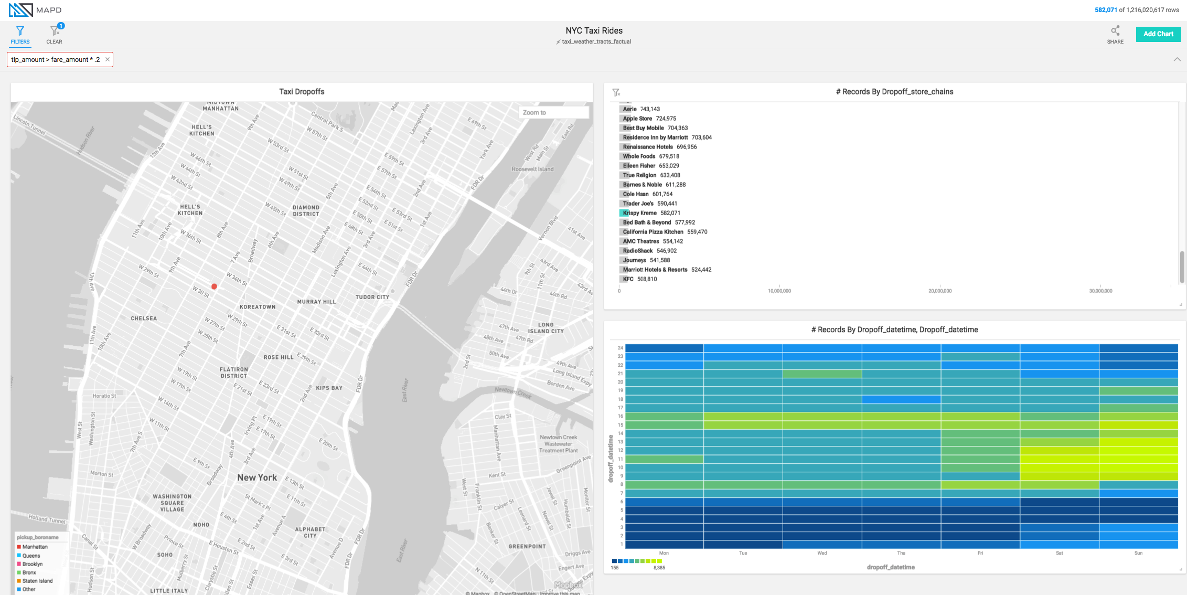Click the 582,071 filtered row count
Image resolution: width=1187 pixels, height=595 pixels.
(x=1106, y=10)
